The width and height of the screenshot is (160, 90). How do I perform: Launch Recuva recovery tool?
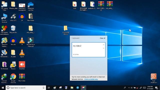[x=13, y=65]
